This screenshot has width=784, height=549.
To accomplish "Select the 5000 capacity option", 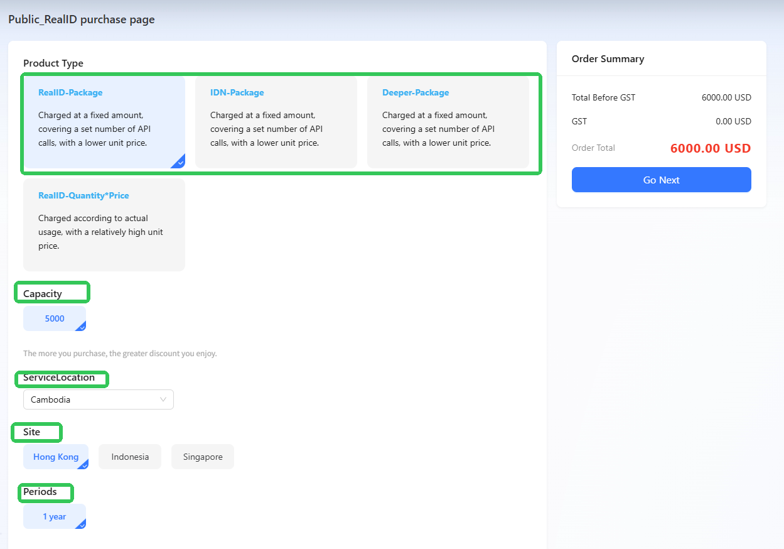I will pyautogui.click(x=54, y=318).
